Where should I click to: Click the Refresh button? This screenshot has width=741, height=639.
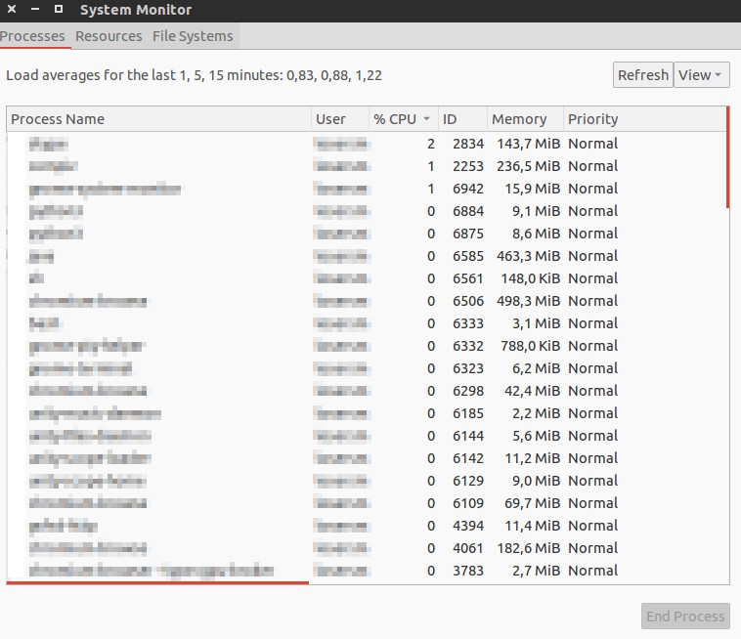[642, 75]
